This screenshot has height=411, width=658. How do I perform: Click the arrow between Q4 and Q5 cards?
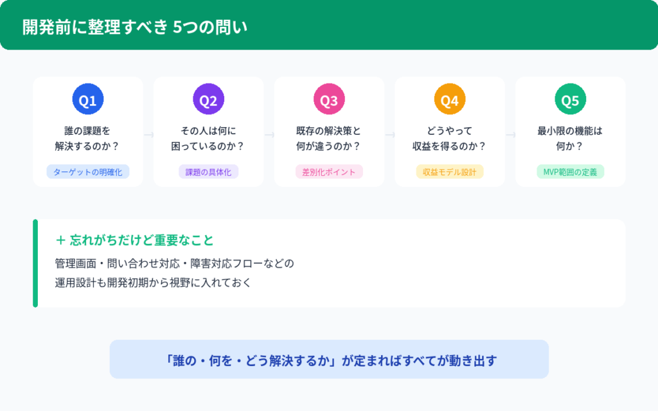[511, 135]
